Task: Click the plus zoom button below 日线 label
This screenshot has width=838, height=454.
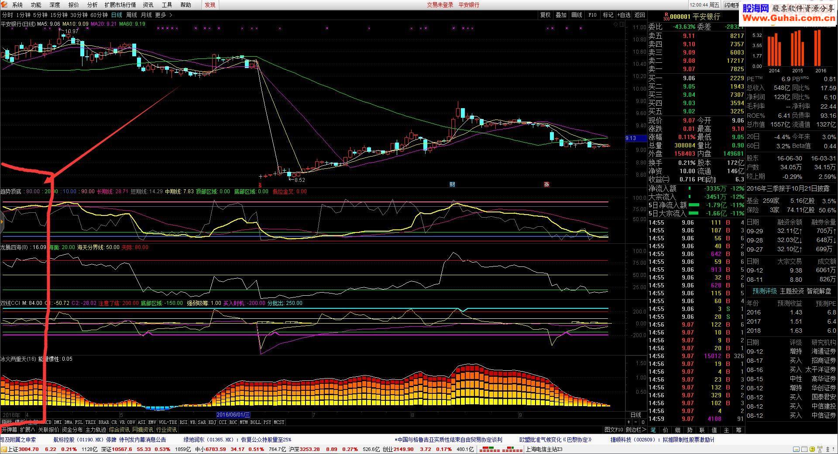Action: point(628,422)
